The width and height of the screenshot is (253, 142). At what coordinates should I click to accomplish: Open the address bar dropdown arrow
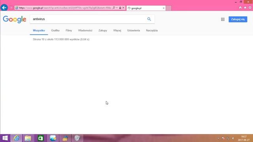(x=117, y=8)
